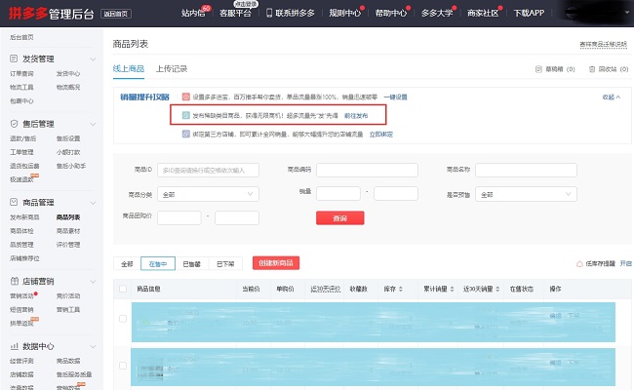
Task: Collapse the 数据中心 sidebar section chevron
Action: (93, 347)
